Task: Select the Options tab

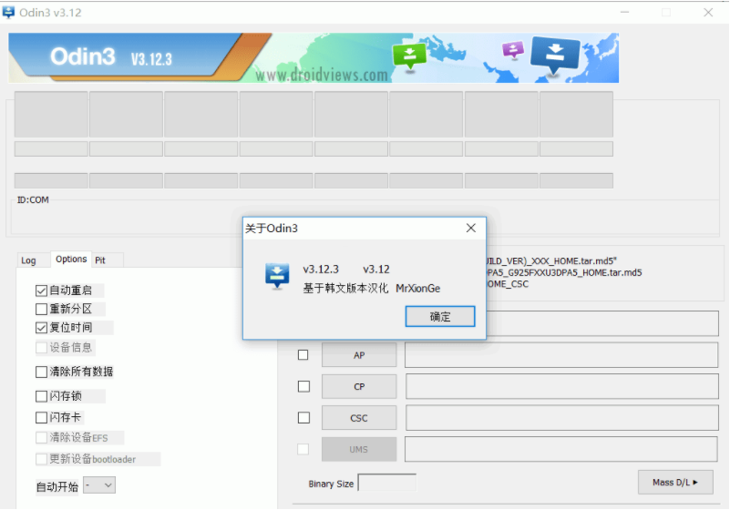Action: (71, 259)
